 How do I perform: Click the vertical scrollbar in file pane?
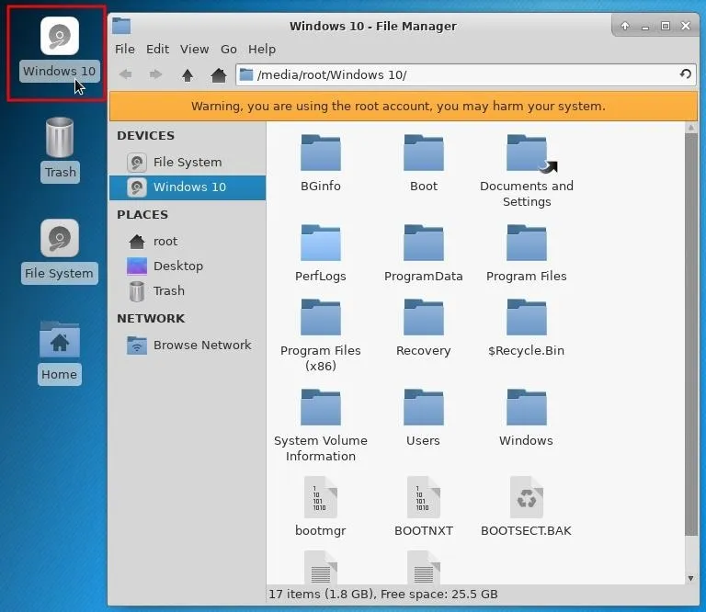click(690, 334)
